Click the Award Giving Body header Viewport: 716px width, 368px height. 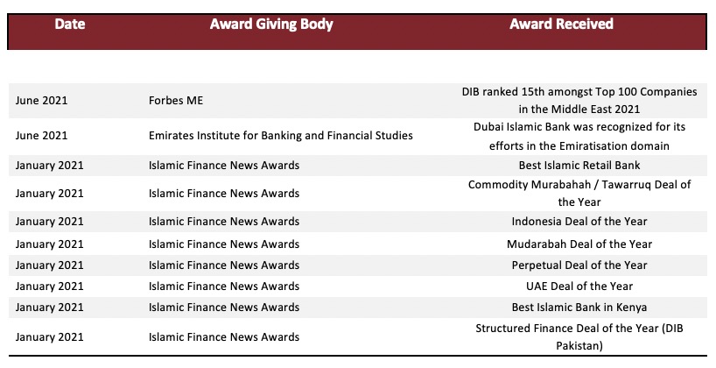[x=271, y=24]
